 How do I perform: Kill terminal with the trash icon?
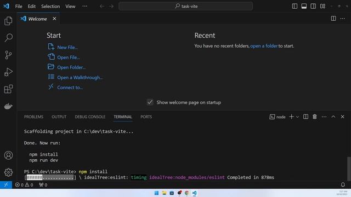(315, 117)
